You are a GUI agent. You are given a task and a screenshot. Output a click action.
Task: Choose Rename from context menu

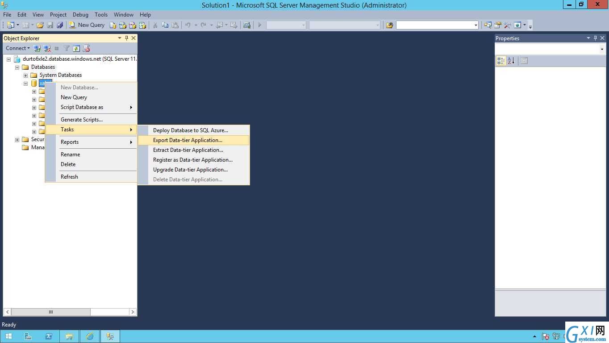point(91,155)
